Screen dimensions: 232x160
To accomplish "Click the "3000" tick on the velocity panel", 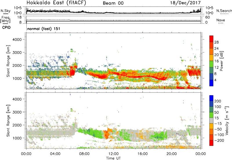I will pos(17,112).
